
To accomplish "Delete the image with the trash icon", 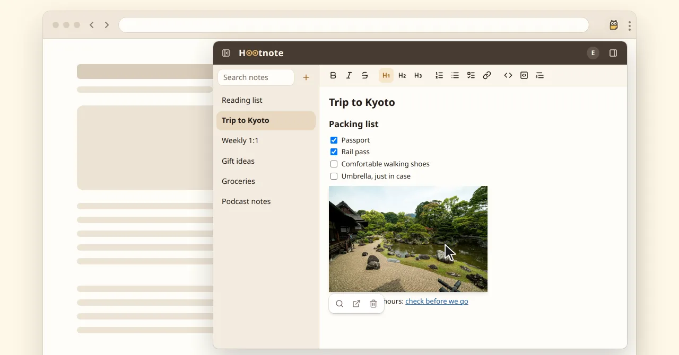I will (373, 304).
